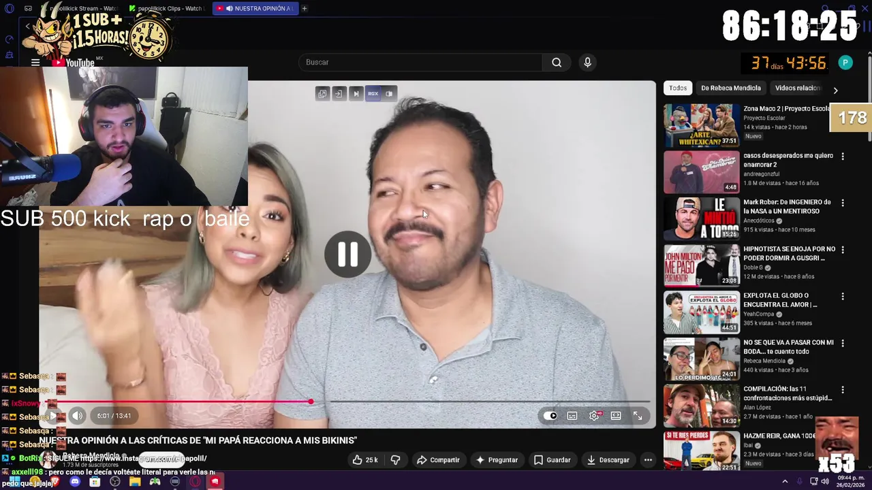Click the skip-next icon in the overlay toolbar
Screen dimensions: 872x490
[356, 94]
